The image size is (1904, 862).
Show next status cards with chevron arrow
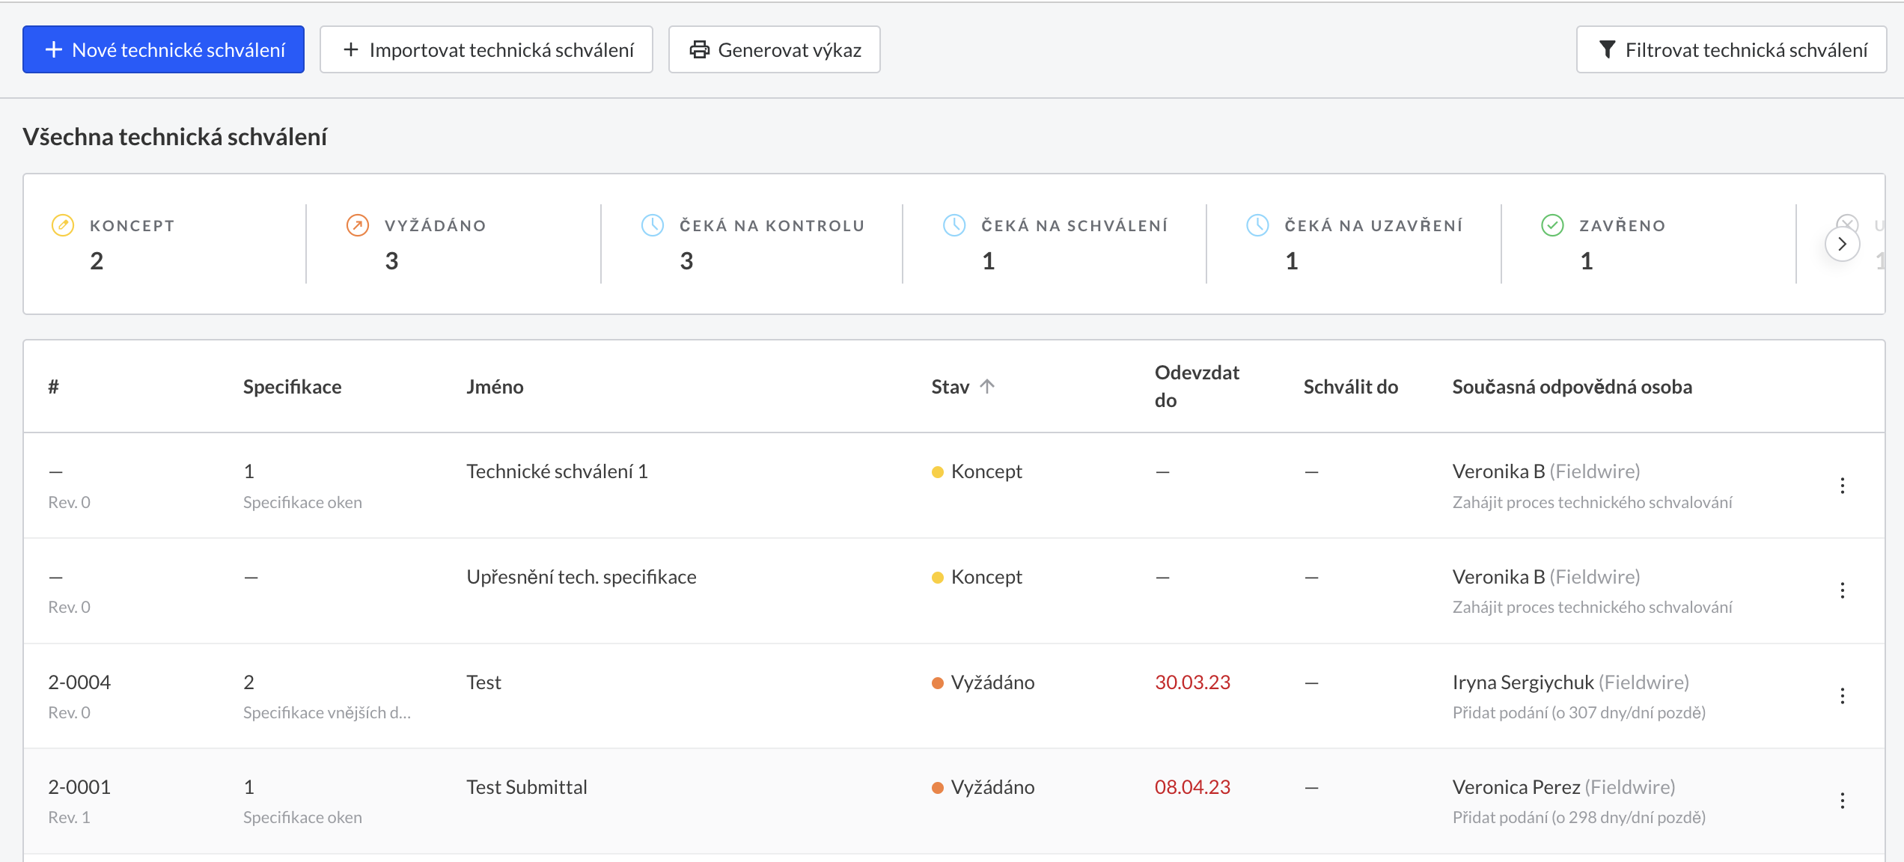(x=1842, y=244)
